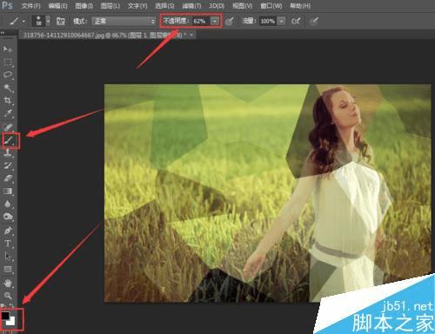
Task: Open the 编辑(E) menu
Action: (57, 6)
